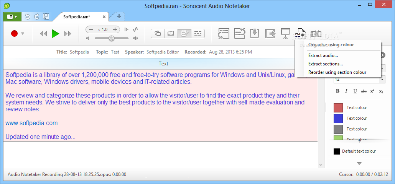
Task: Save the project with floppy disk icon
Action: (46, 17)
